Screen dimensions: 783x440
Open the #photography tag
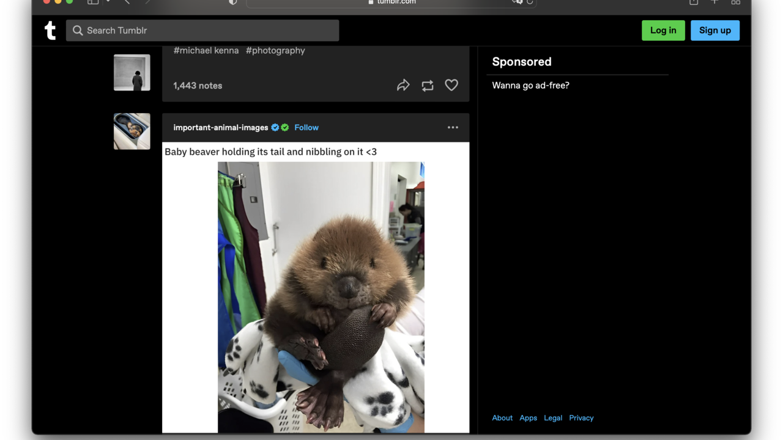coord(275,51)
